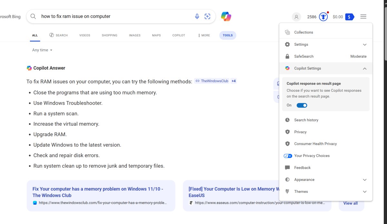Open the More tabs dropdown
Image resolution: width=387 pixels, height=224 pixels.
204,35
